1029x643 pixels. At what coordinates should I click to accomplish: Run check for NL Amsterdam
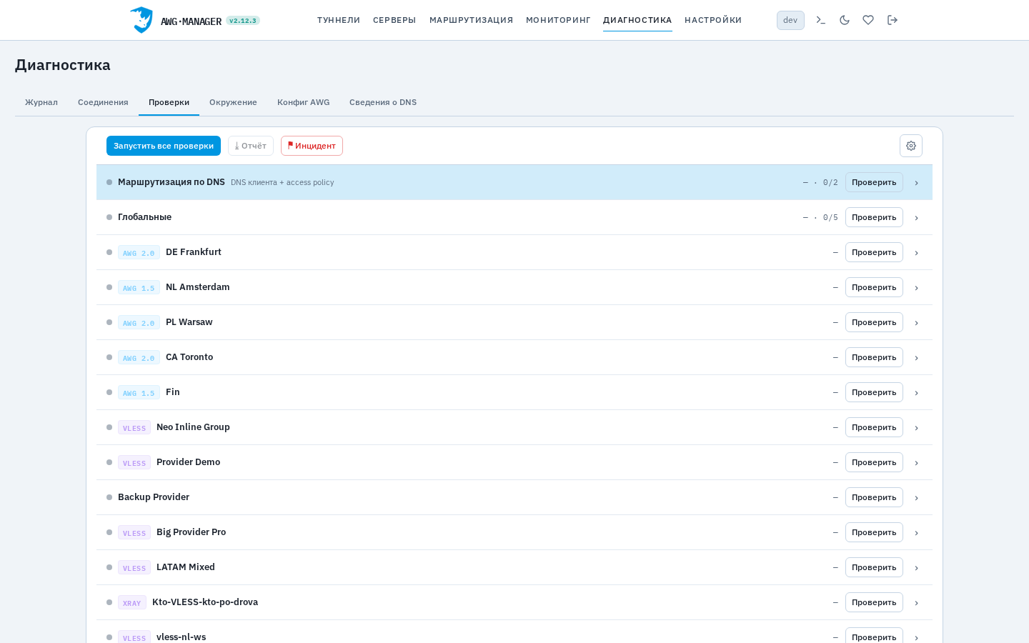pos(874,287)
